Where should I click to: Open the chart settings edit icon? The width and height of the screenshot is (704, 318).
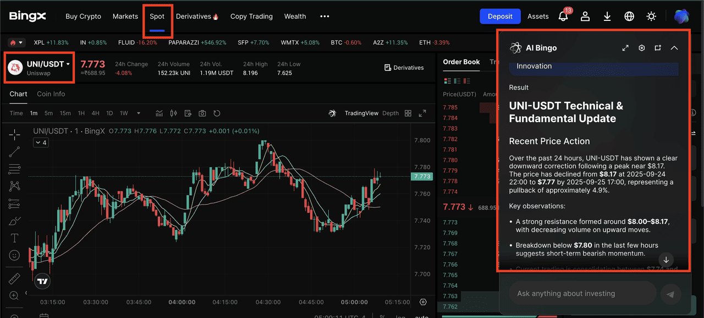[188, 113]
